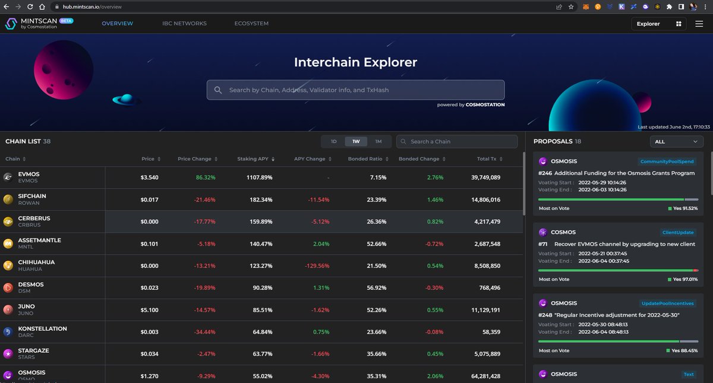Click the EVMOS chain logo icon
Image resolution: width=713 pixels, height=383 pixels.
click(x=8, y=177)
